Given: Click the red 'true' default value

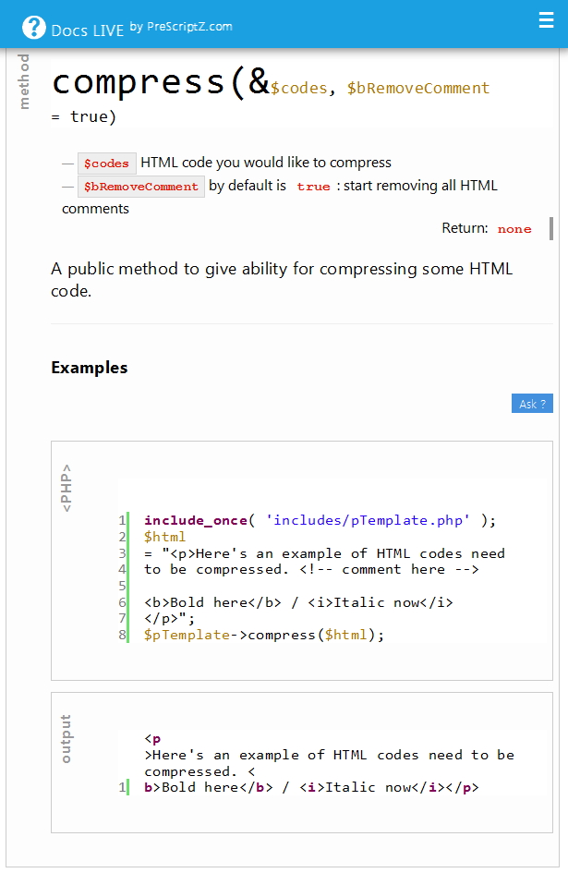Looking at the screenshot, I should pos(313,187).
